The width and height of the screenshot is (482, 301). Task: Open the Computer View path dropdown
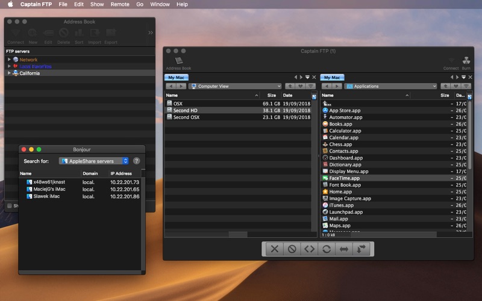click(236, 86)
